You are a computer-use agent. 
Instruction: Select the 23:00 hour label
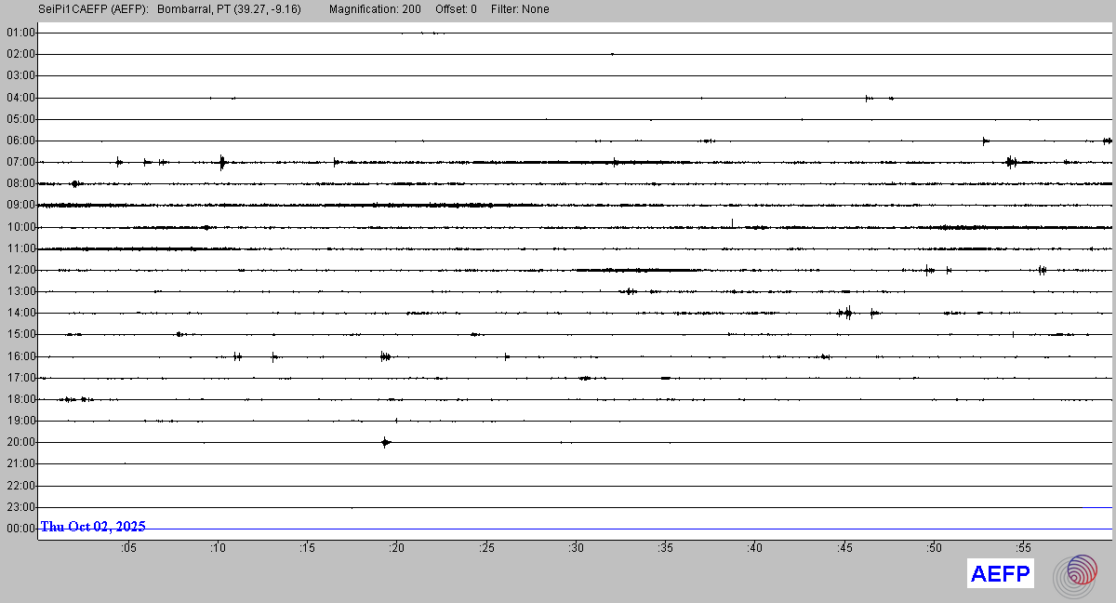pyautogui.click(x=20, y=507)
